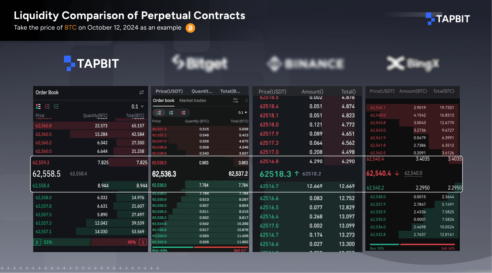This screenshot has height=273, width=492.
Task: Click the Bitget exchange logo
Action: (200, 64)
